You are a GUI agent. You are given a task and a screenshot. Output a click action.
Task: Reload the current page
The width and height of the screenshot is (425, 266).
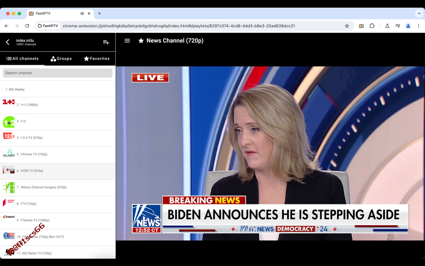[x=27, y=26]
